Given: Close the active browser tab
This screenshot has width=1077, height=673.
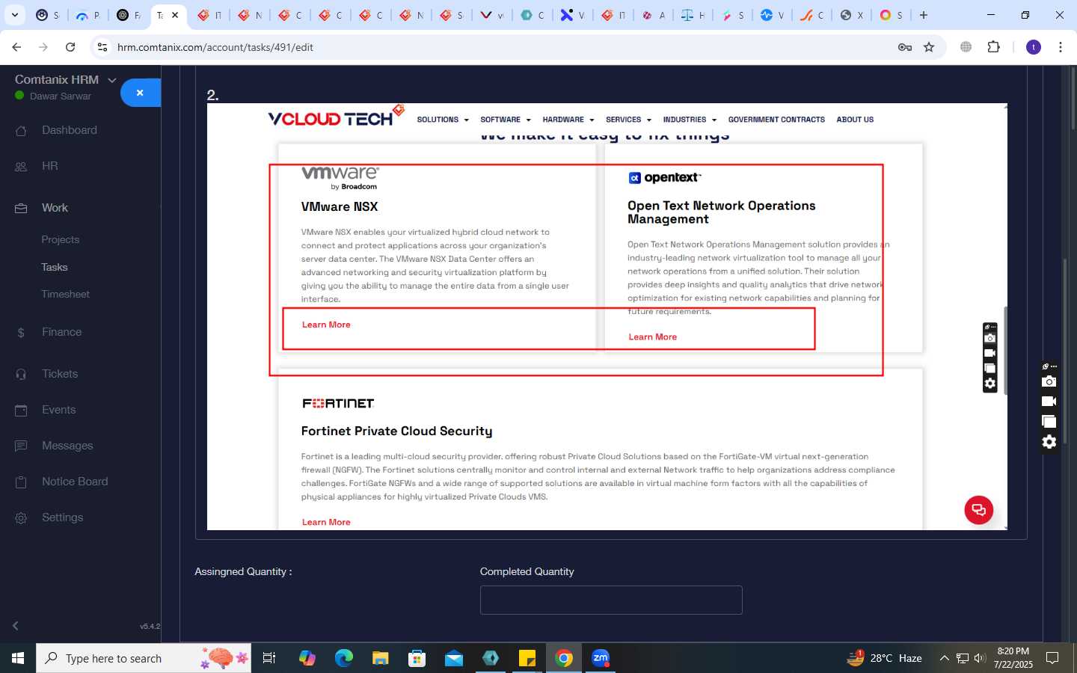Looking at the screenshot, I should pyautogui.click(x=175, y=15).
